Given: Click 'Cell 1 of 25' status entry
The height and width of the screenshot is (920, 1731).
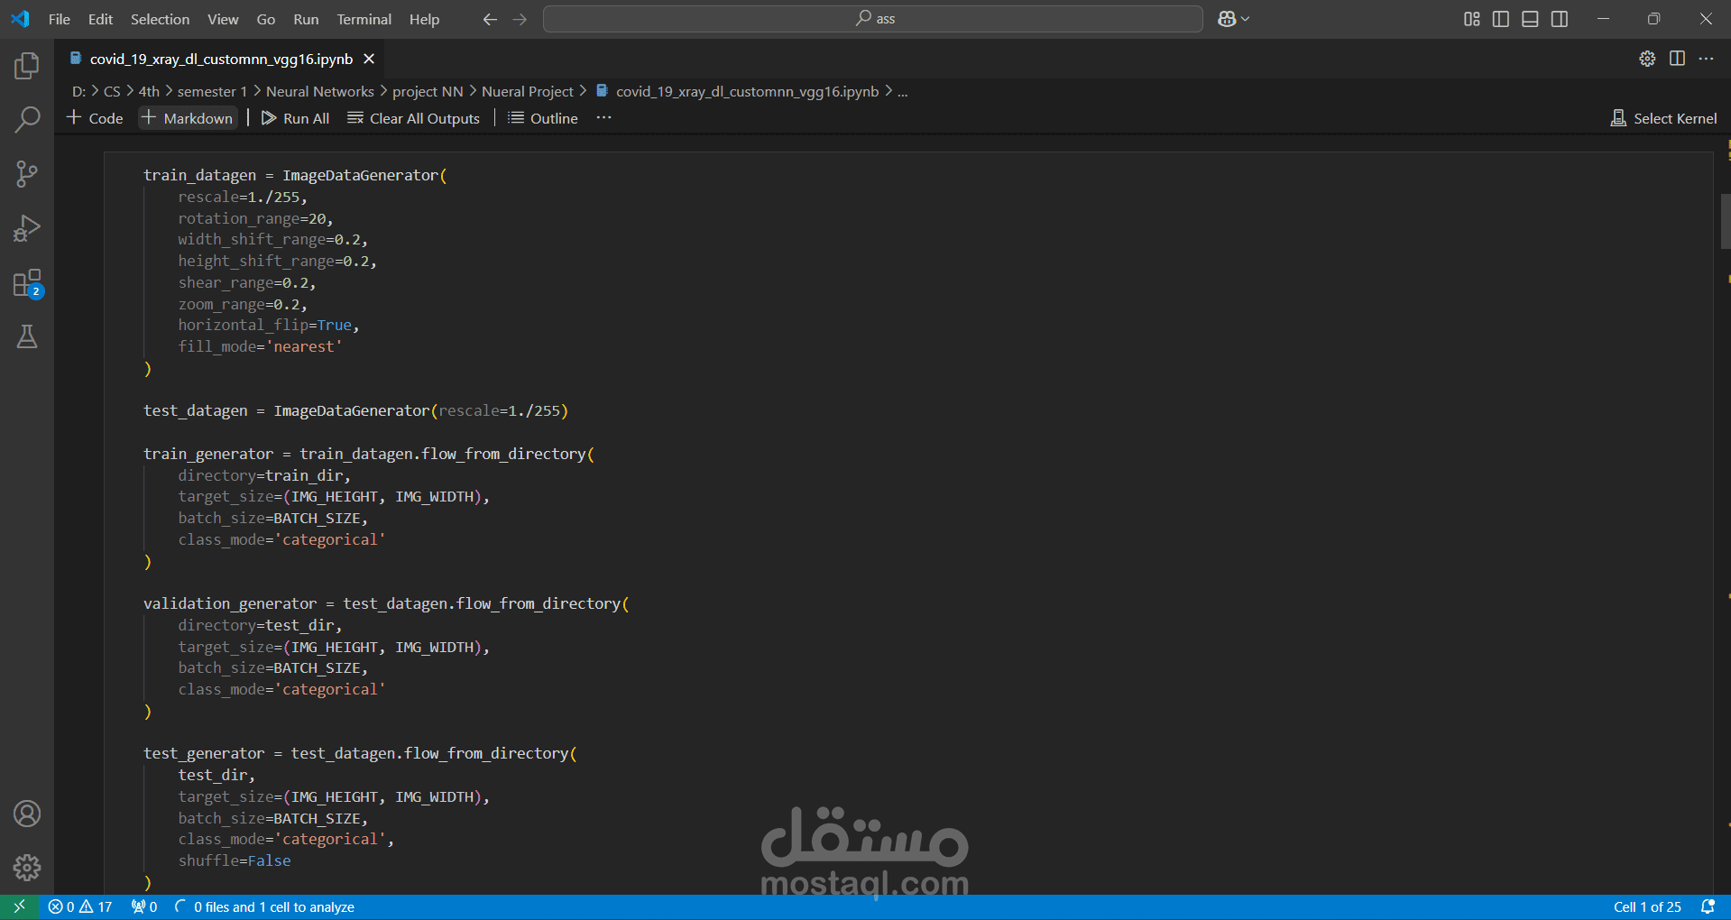Looking at the screenshot, I should point(1647,907).
